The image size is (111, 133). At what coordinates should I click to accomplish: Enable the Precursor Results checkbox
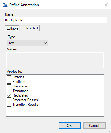click(x=9, y=100)
